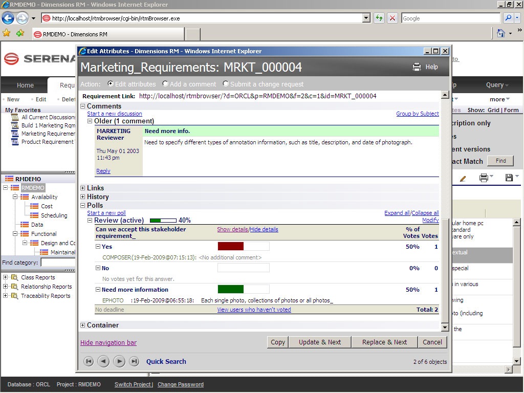The image size is (524, 393).
Task: Click the browser Home icon
Action: click(500, 33)
